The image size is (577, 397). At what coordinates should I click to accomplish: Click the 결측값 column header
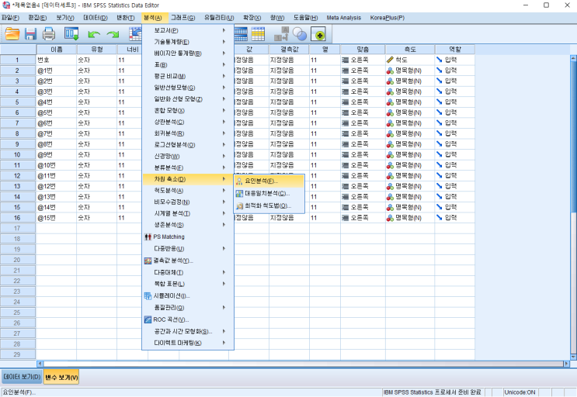[289, 49]
